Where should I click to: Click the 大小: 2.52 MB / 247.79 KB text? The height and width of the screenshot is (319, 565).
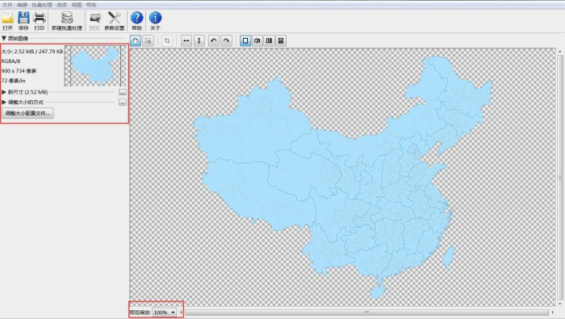pos(32,52)
